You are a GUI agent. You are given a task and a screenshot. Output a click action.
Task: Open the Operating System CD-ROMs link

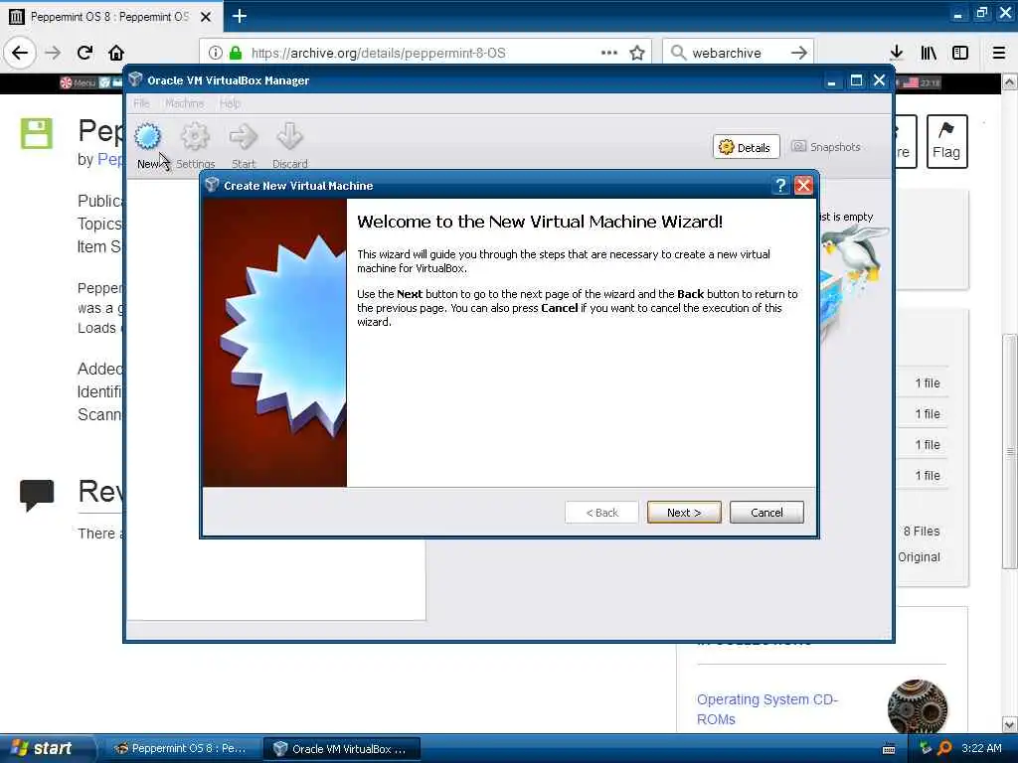pos(767,709)
